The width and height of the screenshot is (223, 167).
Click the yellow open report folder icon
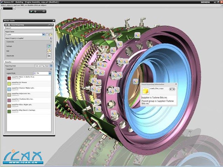click(51, 34)
